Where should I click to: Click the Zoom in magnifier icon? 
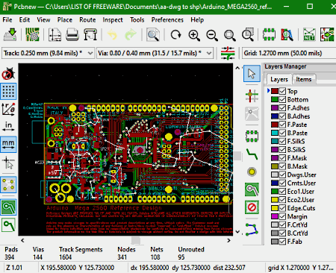(x=194, y=34)
